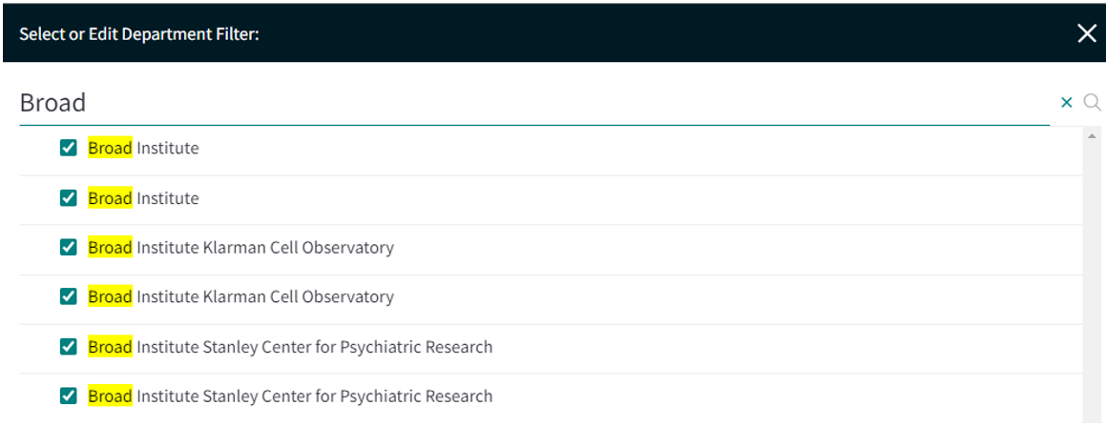Viewport: 1106px width, 426px height.
Task: Toggle the first Klarman Cell Observatory checkbox
Action: pos(69,247)
